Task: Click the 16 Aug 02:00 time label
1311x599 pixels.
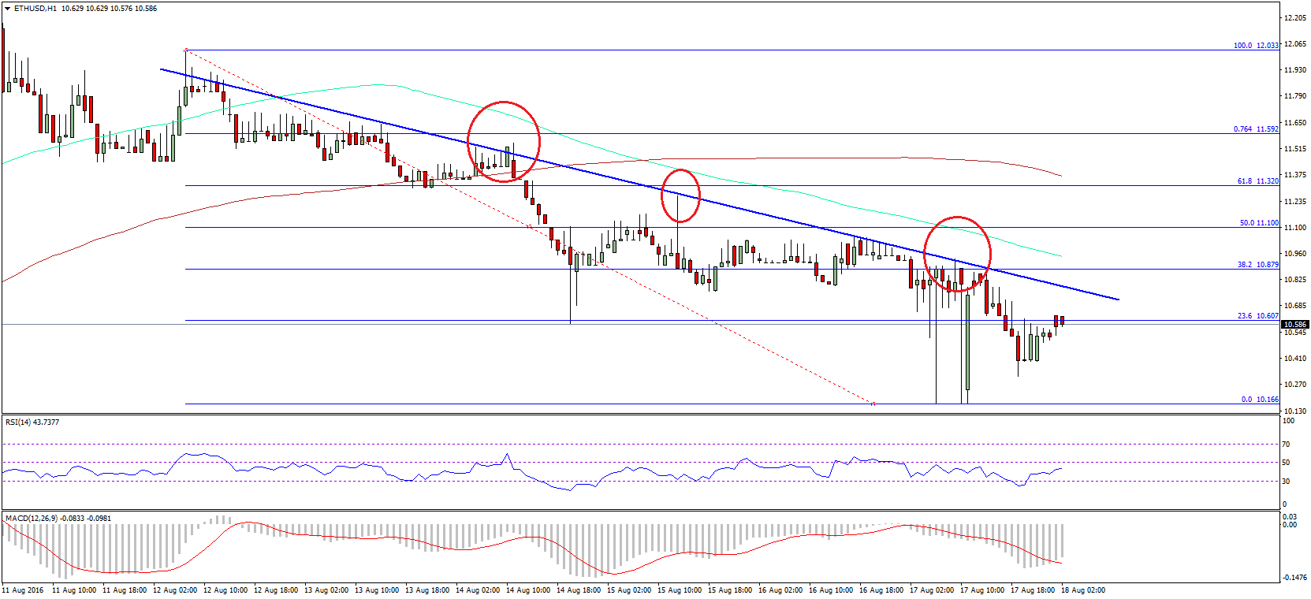Action: [x=780, y=590]
